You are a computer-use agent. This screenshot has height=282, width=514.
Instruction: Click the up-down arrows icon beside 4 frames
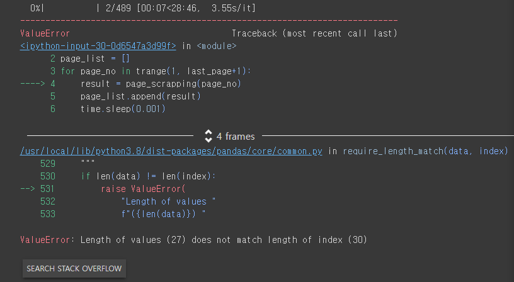pos(208,136)
